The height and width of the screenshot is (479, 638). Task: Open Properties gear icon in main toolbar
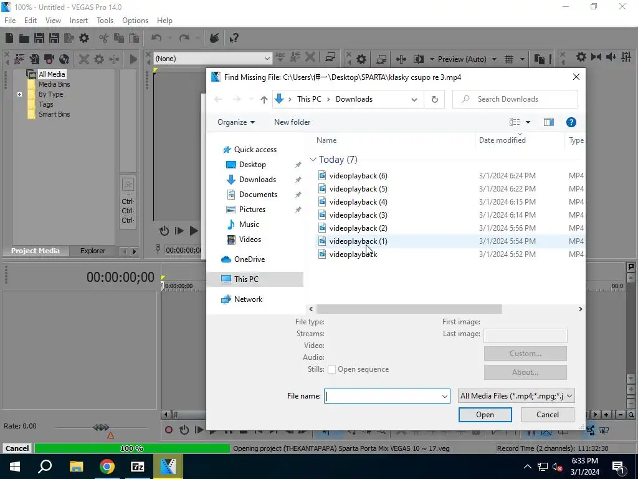[x=84, y=38]
